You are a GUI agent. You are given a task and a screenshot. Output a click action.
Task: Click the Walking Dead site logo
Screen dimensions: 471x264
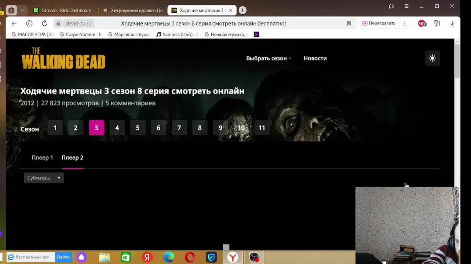(x=63, y=58)
